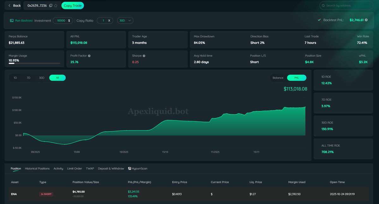Click the Margin Usage progress bar
Image resolution: width=379 pixels, height=204 pixels.
(34, 63)
